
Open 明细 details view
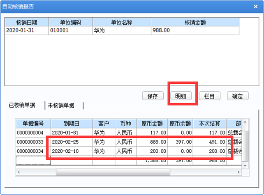pyautogui.click(x=181, y=96)
